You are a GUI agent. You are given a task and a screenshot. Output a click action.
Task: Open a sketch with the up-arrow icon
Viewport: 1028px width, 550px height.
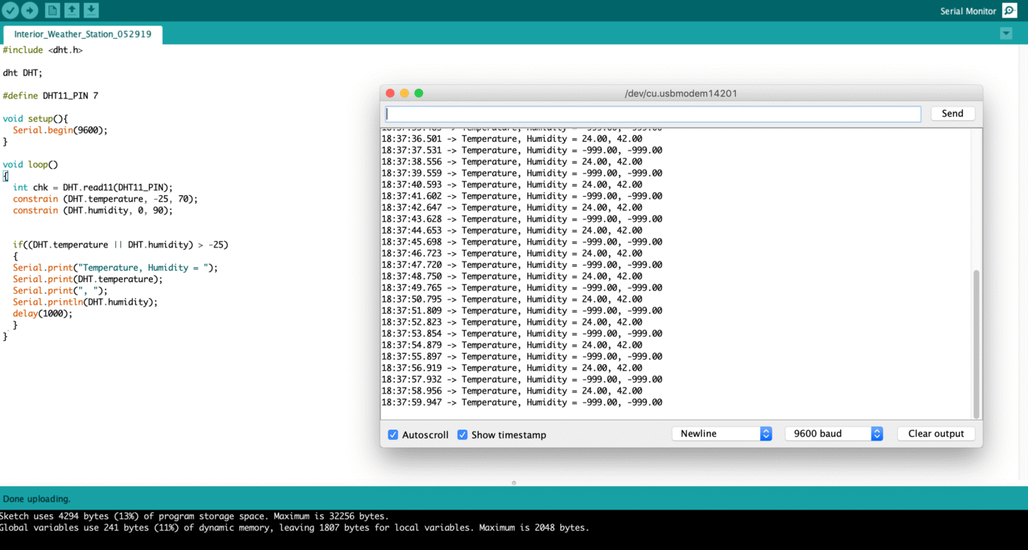[x=71, y=10]
